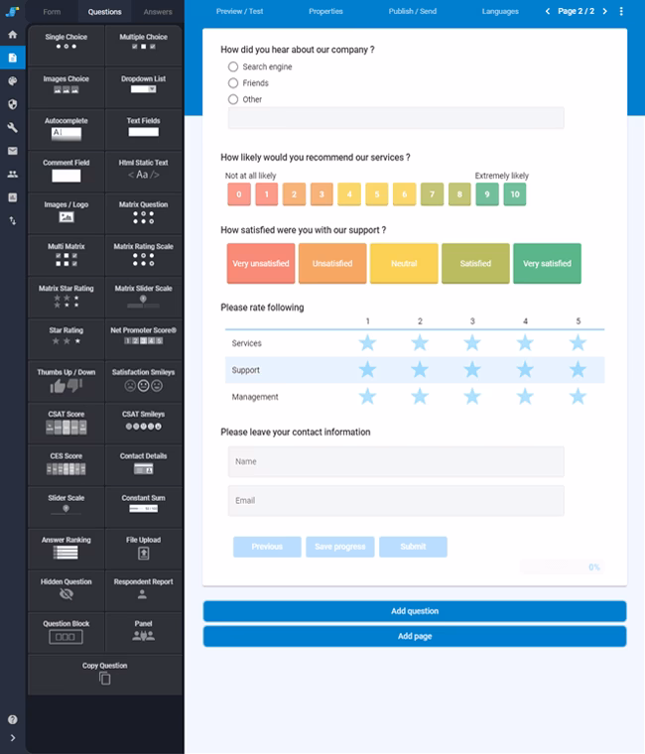The width and height of the screenshot is (645, 754).
Task: Add a Star Rating question type
Action: pyautogui.click(x=66, y=336)
